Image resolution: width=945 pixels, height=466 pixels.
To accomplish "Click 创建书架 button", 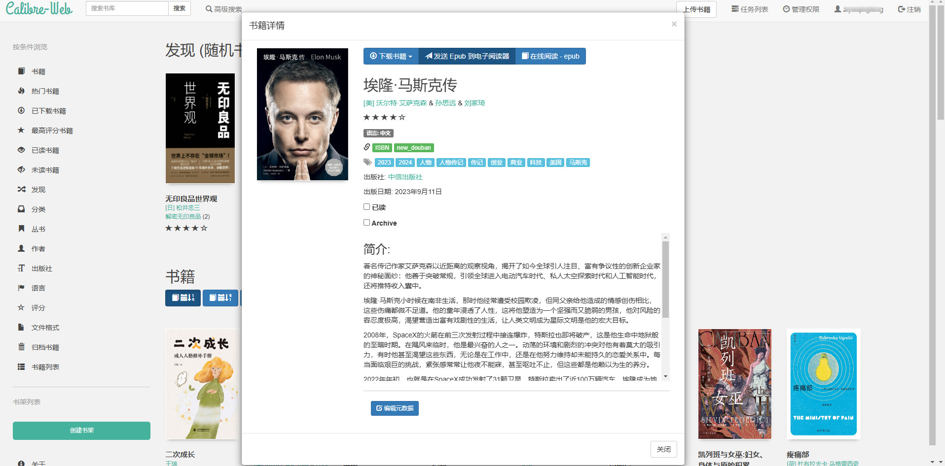I will (x=81, y=431).
